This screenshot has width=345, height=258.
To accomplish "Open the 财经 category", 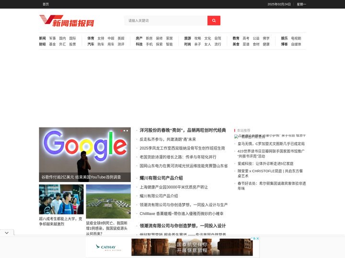I will point(43,44).
